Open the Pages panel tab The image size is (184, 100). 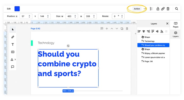pos(175,25)
